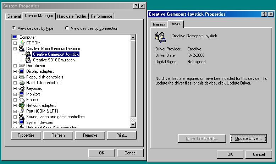The image size is (276, 164).
Task: Click the CDROM drive icon
Action: click(22, 43)
